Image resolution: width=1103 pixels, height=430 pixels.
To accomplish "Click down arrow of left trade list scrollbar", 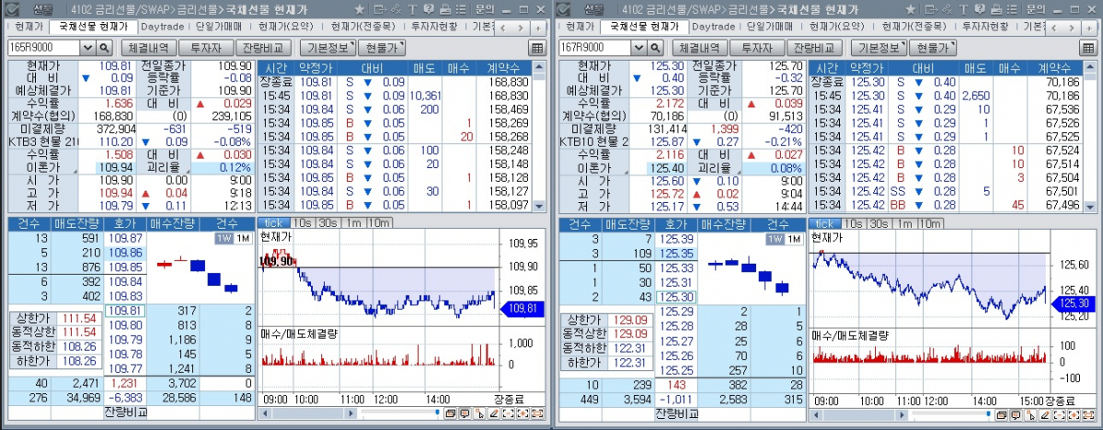I will [x=540, y=207].
